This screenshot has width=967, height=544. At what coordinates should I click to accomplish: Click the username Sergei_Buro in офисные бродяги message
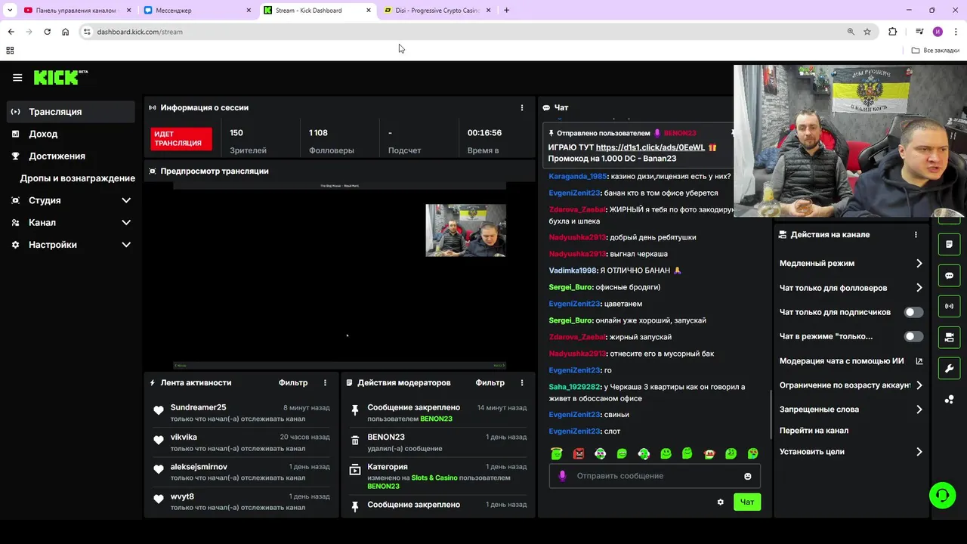(570, 287)
